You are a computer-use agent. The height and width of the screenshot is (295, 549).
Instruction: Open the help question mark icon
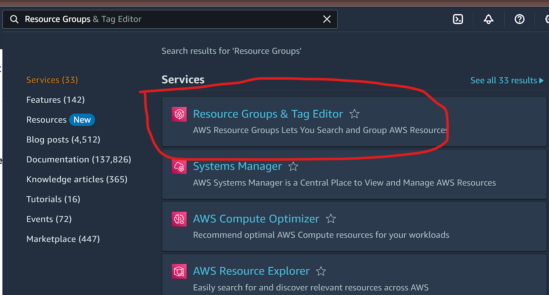click(x=520, y=19)
